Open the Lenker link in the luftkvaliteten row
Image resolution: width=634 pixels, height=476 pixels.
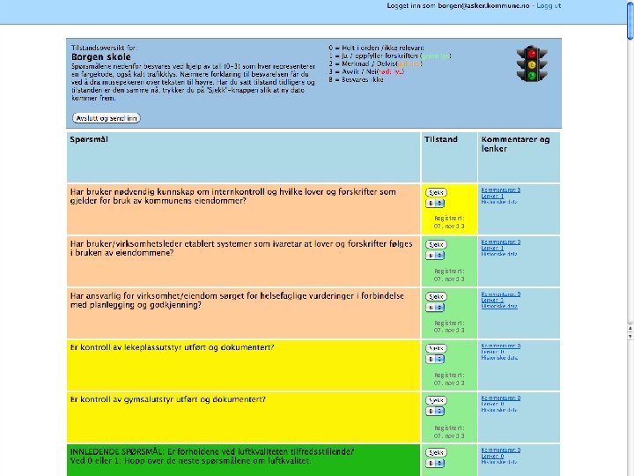492,456
